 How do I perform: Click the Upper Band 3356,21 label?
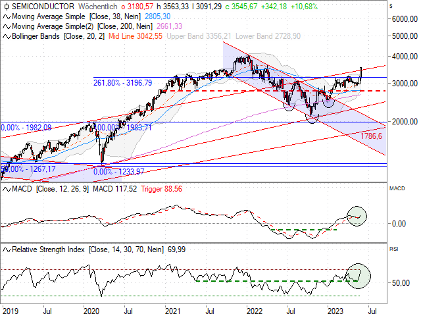[x=199, y=36]
